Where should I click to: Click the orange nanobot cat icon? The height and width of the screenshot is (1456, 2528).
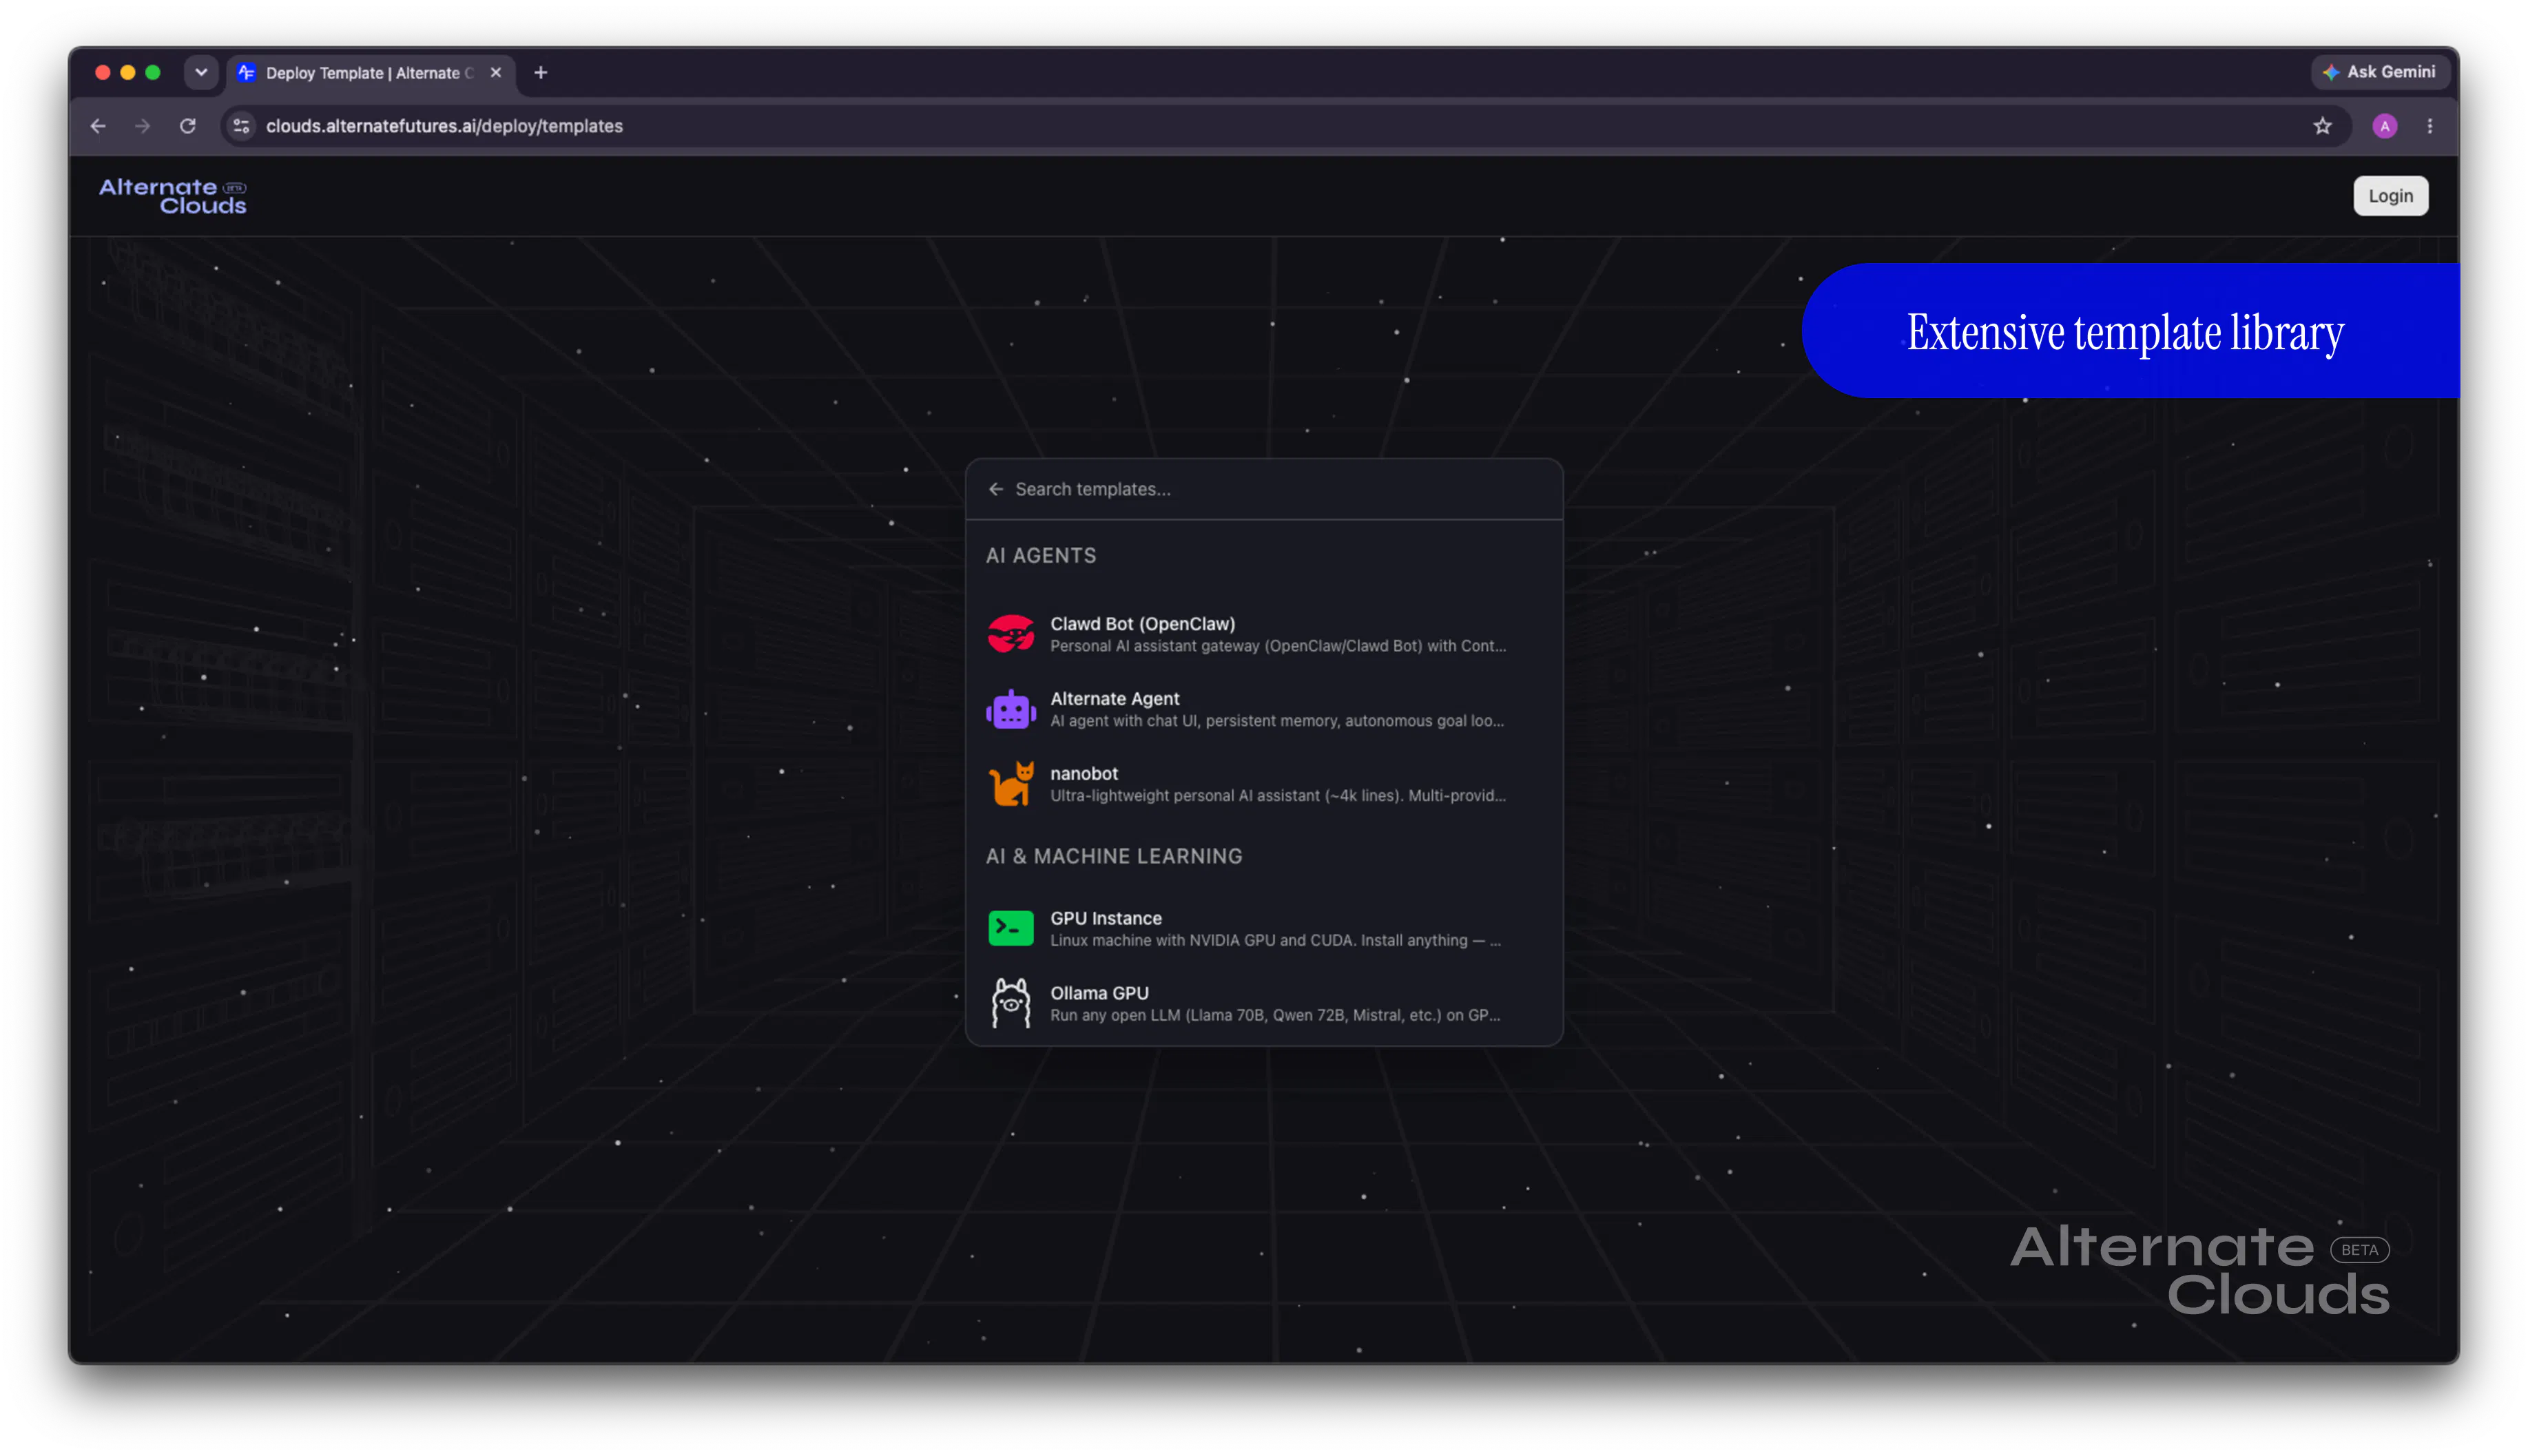(1010, 784)
